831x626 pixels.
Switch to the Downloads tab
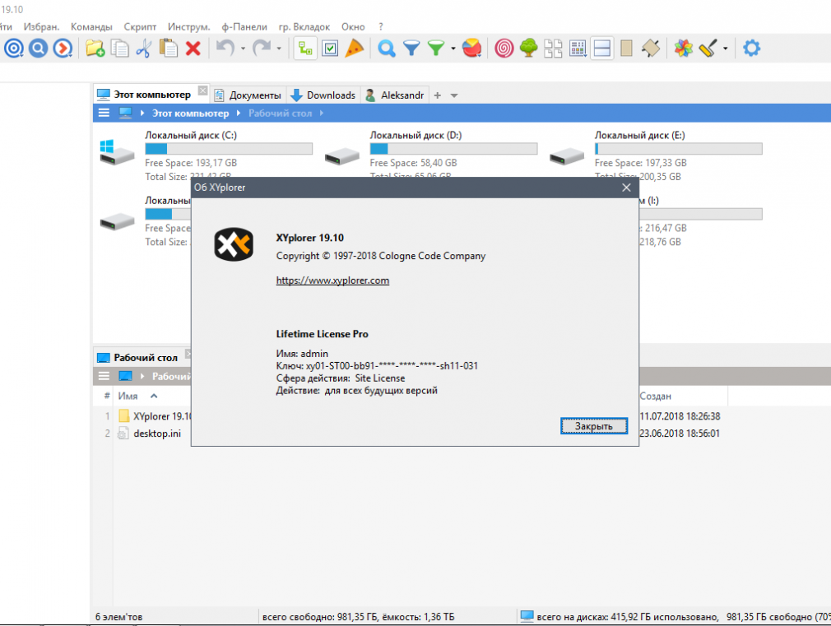(323, 95)
